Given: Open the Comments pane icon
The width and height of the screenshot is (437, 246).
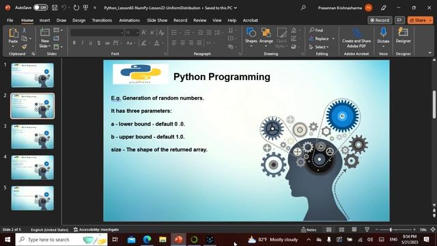Looking at the screenshot, I should pos(399,20).
